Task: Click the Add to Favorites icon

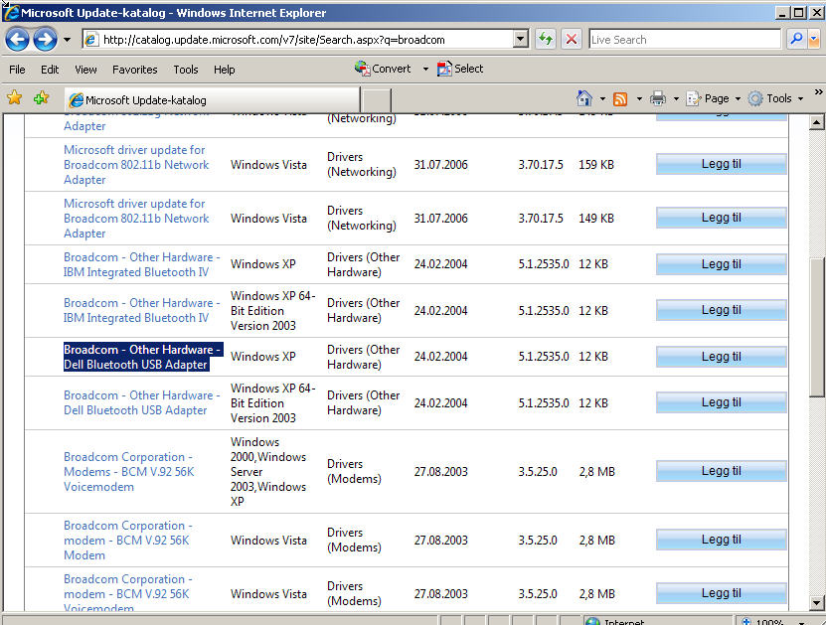Action: click(41, 98)
